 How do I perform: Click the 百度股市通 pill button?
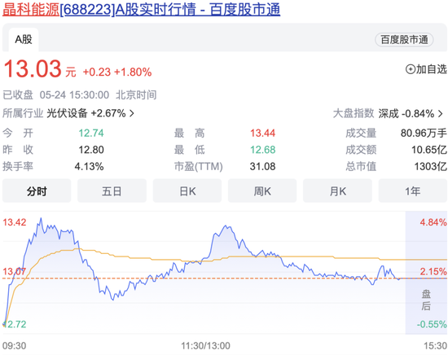click(404, 40)
